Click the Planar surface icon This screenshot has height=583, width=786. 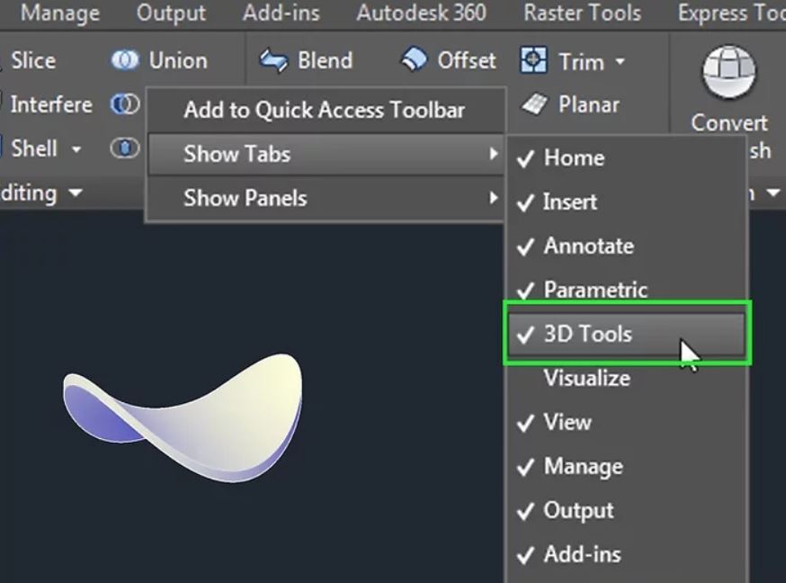point(536,104)
